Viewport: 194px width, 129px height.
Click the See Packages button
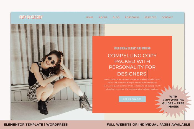[x=132, y=99]
